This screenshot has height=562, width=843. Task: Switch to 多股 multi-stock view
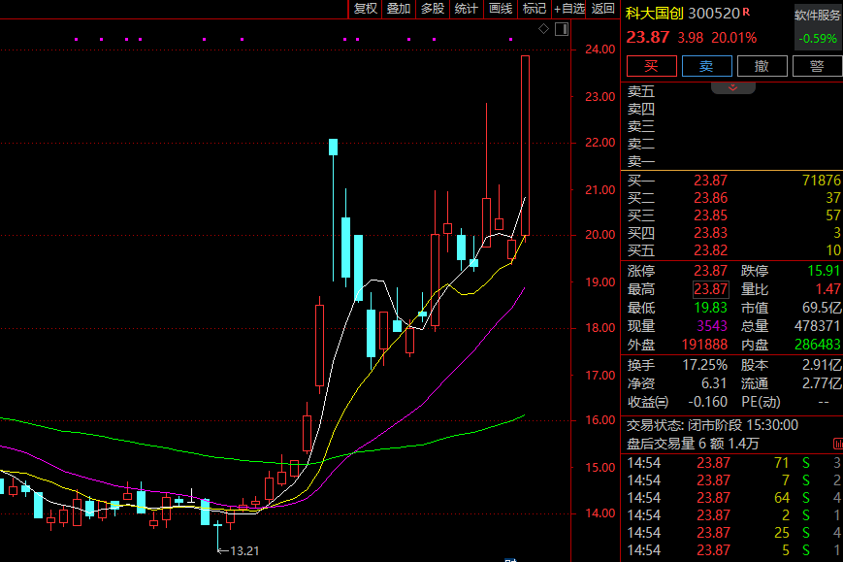[433, 9]
